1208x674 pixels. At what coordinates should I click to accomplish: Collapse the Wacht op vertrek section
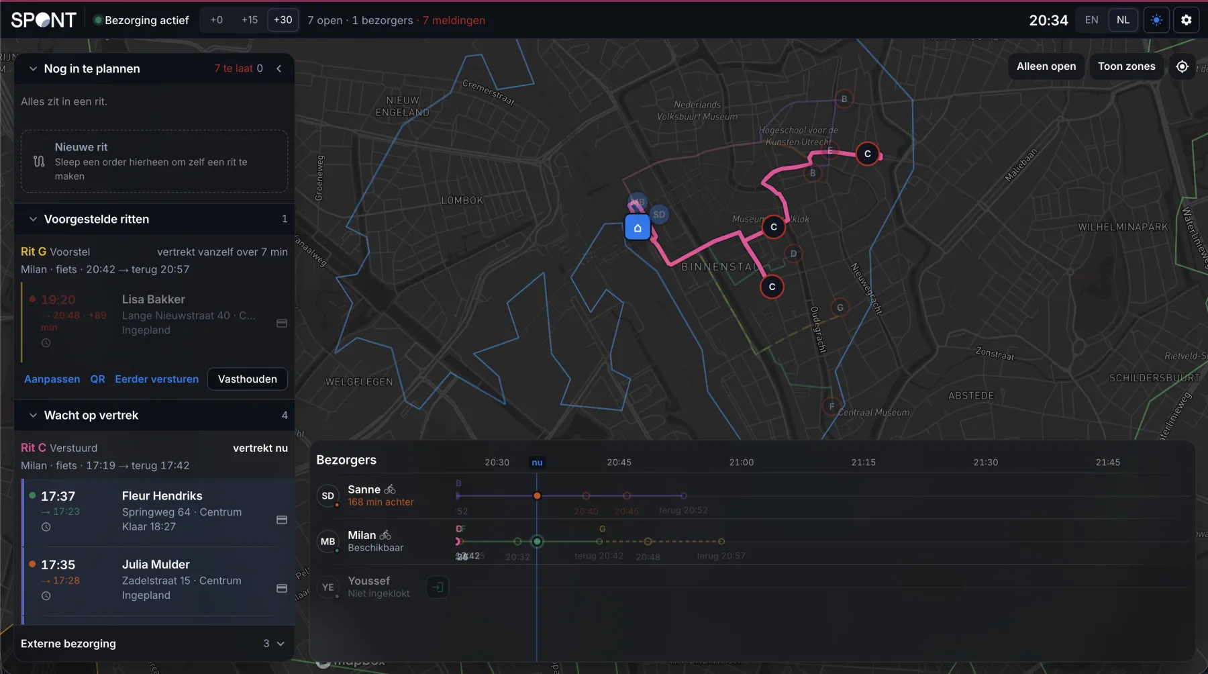coord(33,415)
